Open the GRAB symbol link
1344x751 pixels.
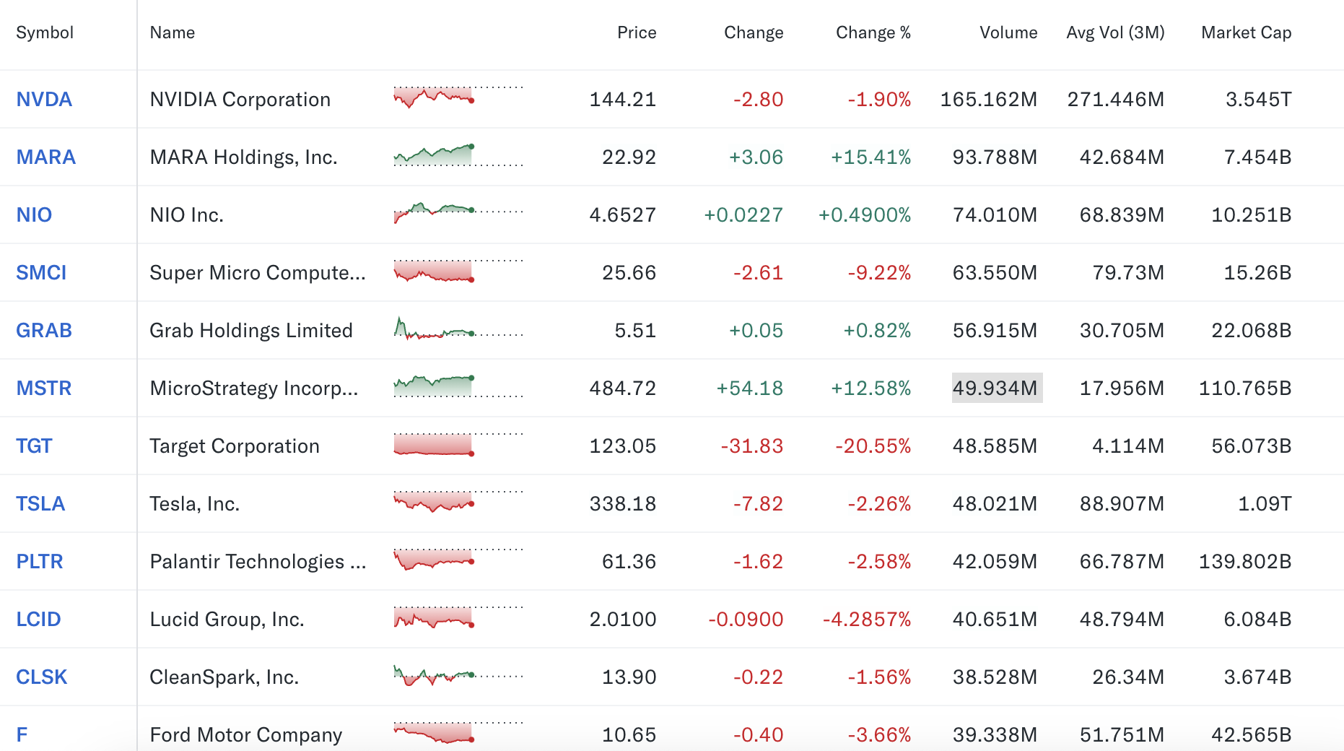pos(44,331)
